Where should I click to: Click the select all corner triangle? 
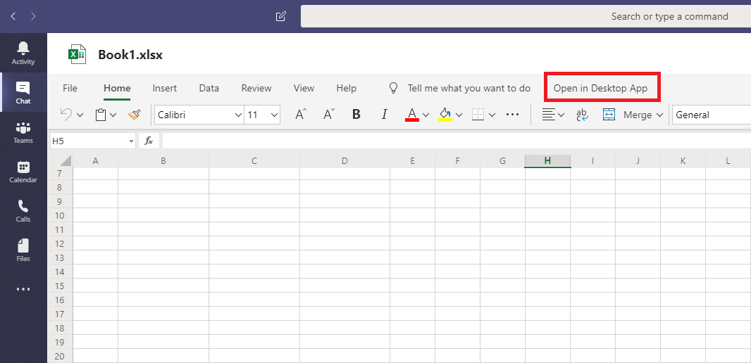tap(66, 160)
